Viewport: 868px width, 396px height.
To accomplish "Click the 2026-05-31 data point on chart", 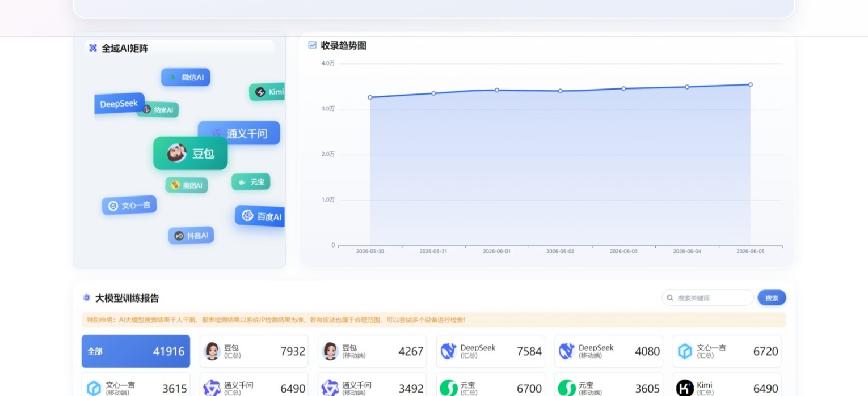I will coord(433,93).
